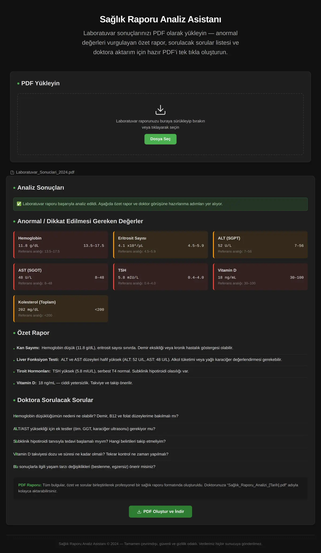
Task: Click the 'Vitamin D:' summary line
Action: pyautogui.click(x=160, y=383)
